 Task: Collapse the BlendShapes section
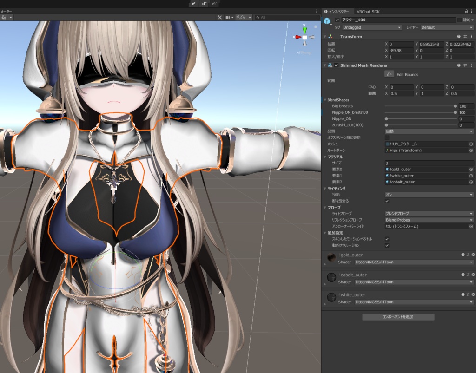325,100
